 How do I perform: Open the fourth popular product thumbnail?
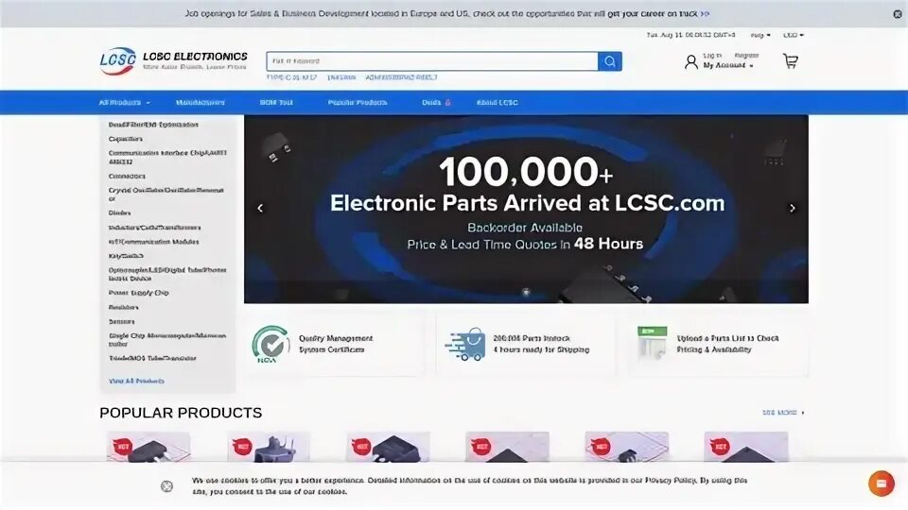[507, 447]
